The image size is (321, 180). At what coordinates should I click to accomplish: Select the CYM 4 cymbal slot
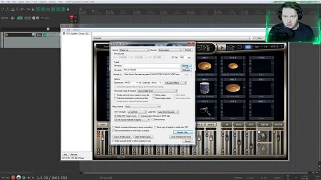(x=205, y=66)
